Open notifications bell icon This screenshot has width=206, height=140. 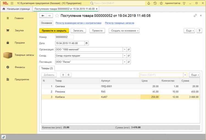pyautogui.click(x=149, y=3)
